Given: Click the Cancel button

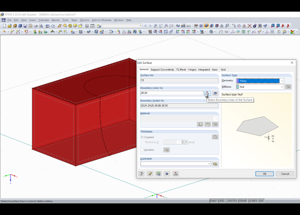Looking at the screenshot, I should point(285,174).
